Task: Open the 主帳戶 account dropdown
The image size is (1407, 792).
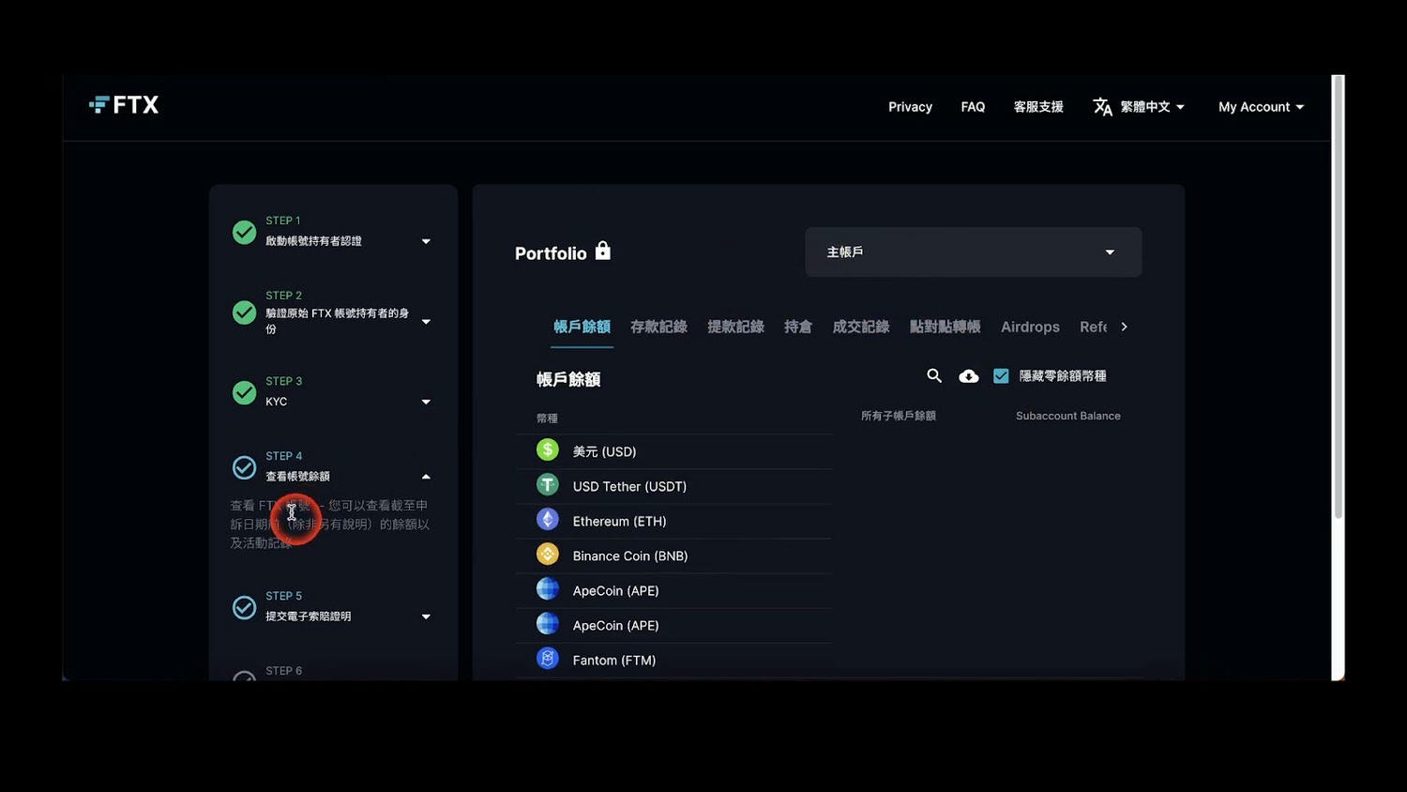Action: pyautogui.click(x=973, y=251)
